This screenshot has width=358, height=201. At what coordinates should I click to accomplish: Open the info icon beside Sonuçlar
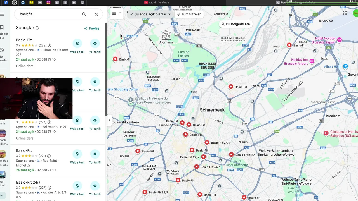[37, 28]
